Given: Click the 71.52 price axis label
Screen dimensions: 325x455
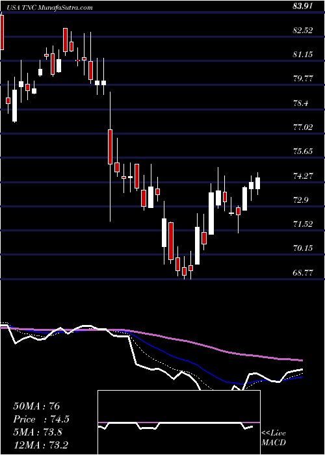Looking at the screenshot, I should [303, 224].
